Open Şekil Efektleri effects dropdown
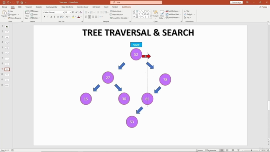 [x=173, y=18]
